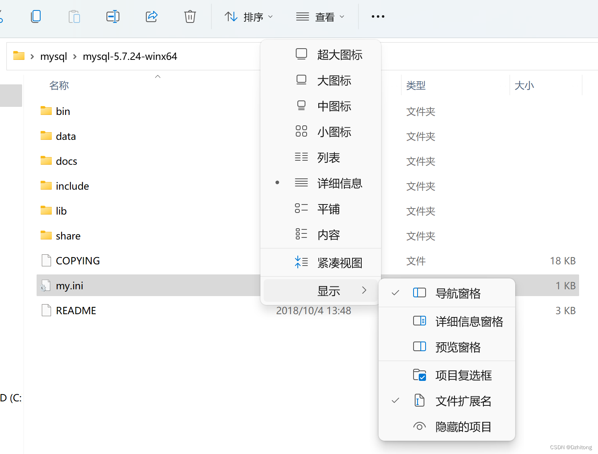The width and height of the screenshot is (598, 454).
Task: Toggle 导航窗格 in the 显示 submenu
Action: [458, 293]
